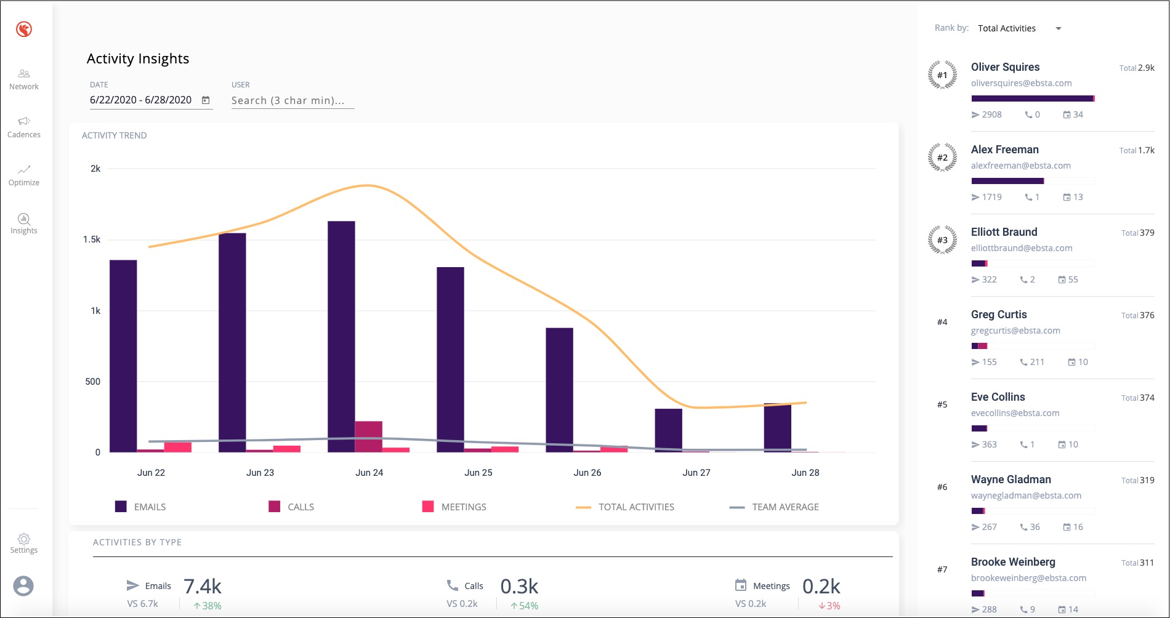1170x618 pixels.
Task: Open Settings gear in sidebar
Action: pos(24,539)
